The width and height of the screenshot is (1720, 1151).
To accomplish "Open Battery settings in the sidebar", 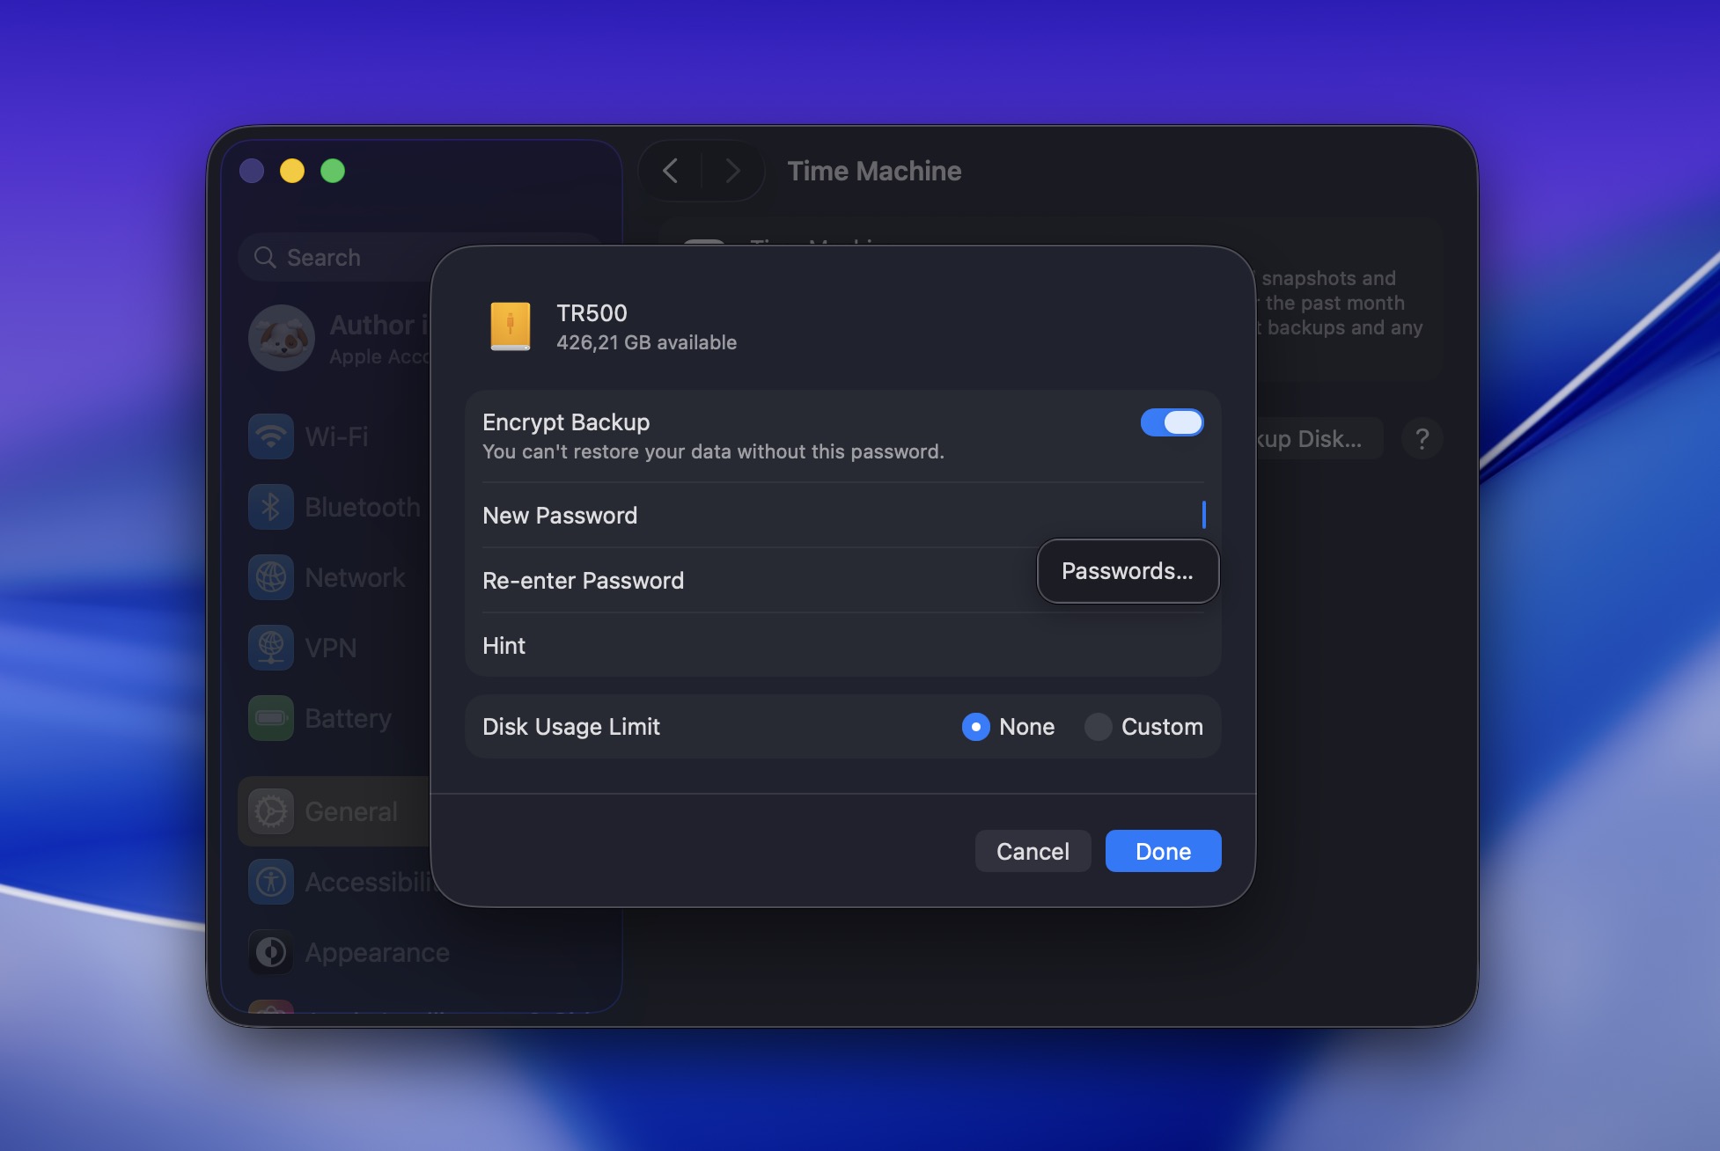I will tap(335, 718).
